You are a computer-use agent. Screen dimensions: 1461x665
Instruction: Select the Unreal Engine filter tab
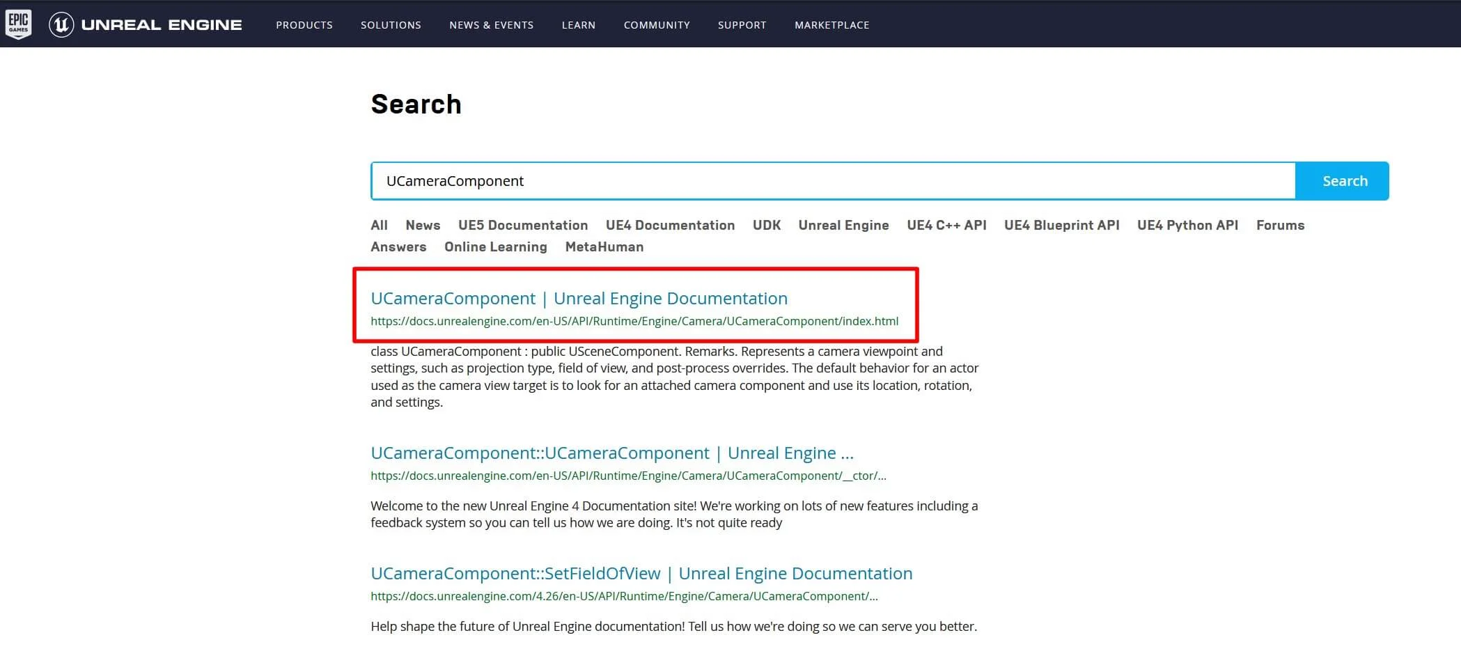click(x=843, y=225)
